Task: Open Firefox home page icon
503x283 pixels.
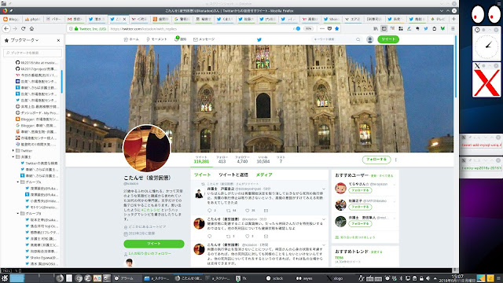Action: coord(31,28)
